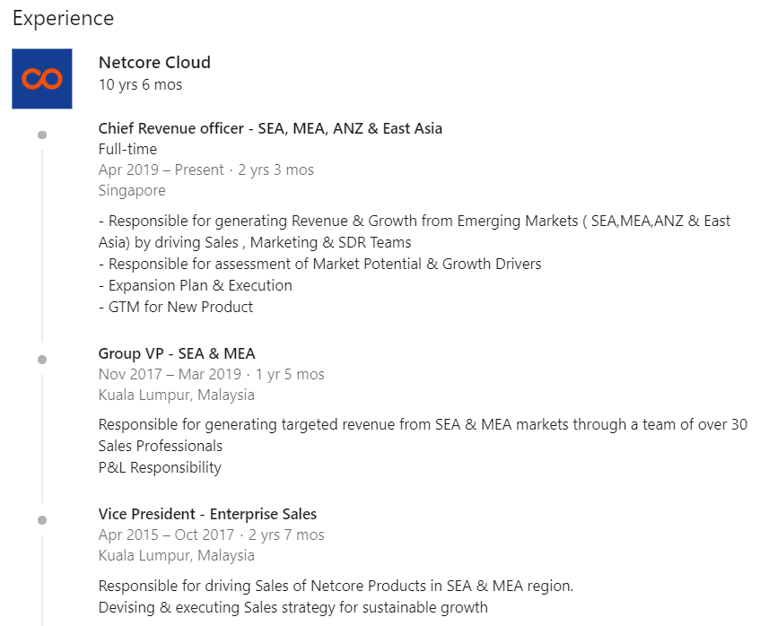The width and height of the screenshot is (760, 626).
Task: Click timeline dot beside Chief Revenue officer
Action: click(x=42, y=135)
